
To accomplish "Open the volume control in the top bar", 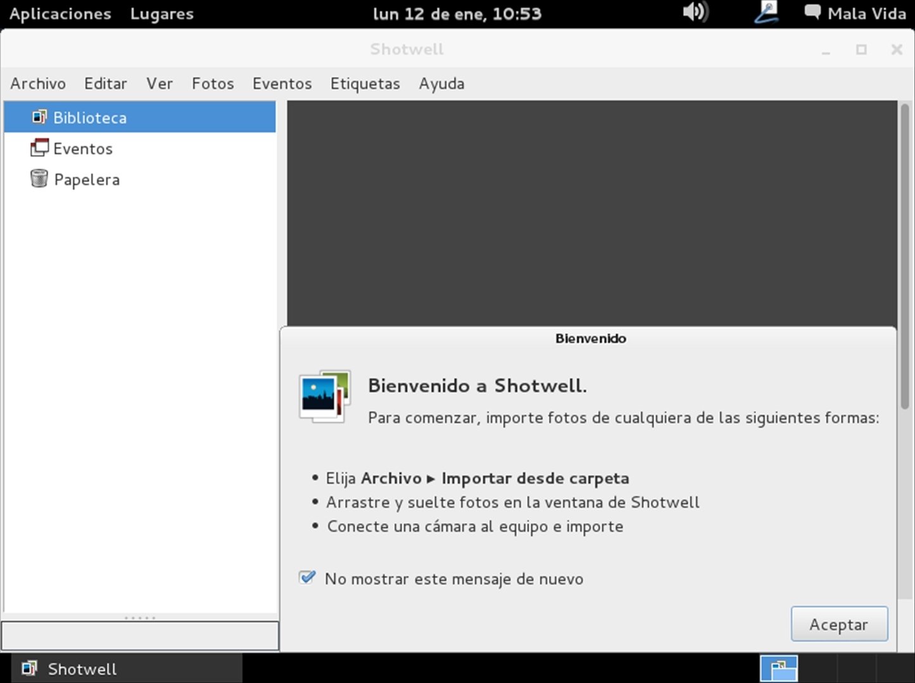I will [695, 12].
